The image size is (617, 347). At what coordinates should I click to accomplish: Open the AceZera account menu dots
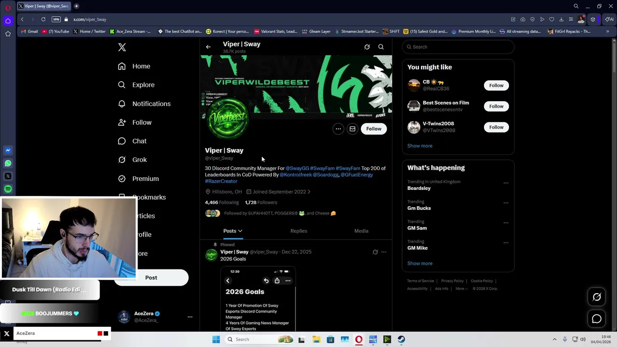[x=190, y=317]
